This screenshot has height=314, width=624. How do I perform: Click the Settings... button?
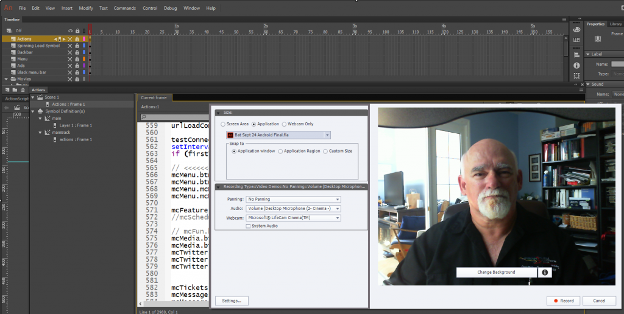pos(232,301)
